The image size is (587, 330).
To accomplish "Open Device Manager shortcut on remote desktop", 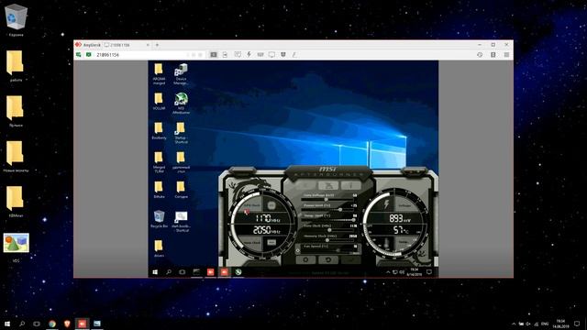I will (x=181, y=73).
